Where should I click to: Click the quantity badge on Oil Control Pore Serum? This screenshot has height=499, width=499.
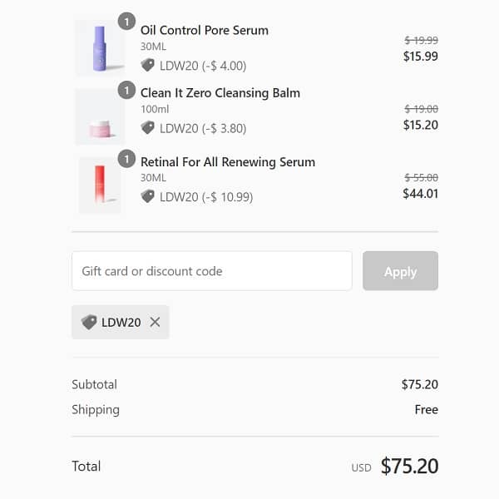tap(126, 22)
